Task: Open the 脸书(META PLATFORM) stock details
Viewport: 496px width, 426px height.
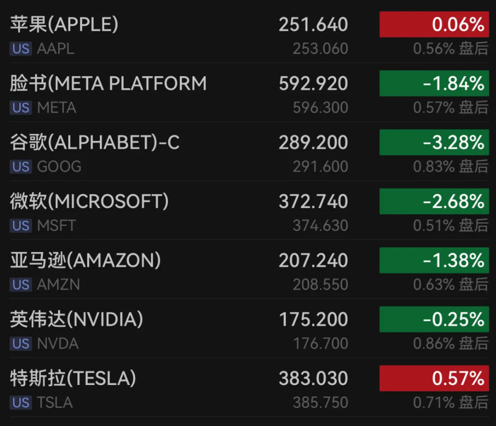Action: coord(108,84)
